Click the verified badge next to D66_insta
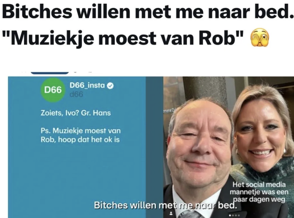294x218 pixels. click(x=110, y=86)
